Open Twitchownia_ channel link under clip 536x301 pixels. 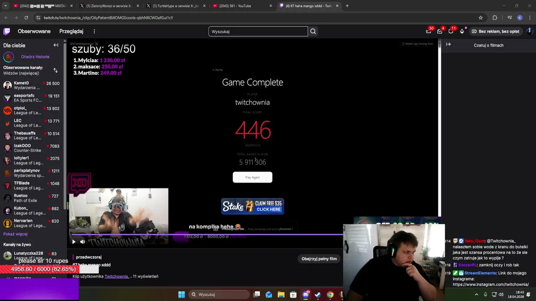coord(117,276)
